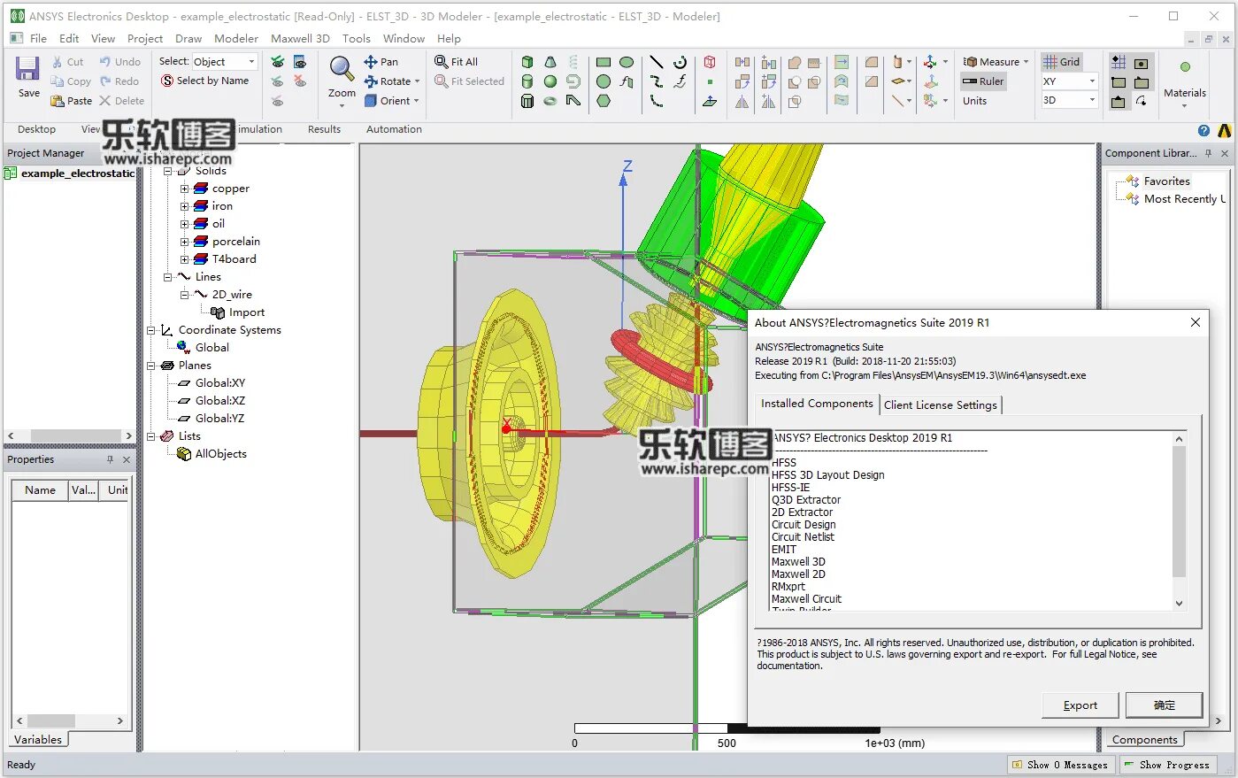This screenshot has width=1238, height=778.
Task: Click the Save disk icon
Action: (27, 69)
